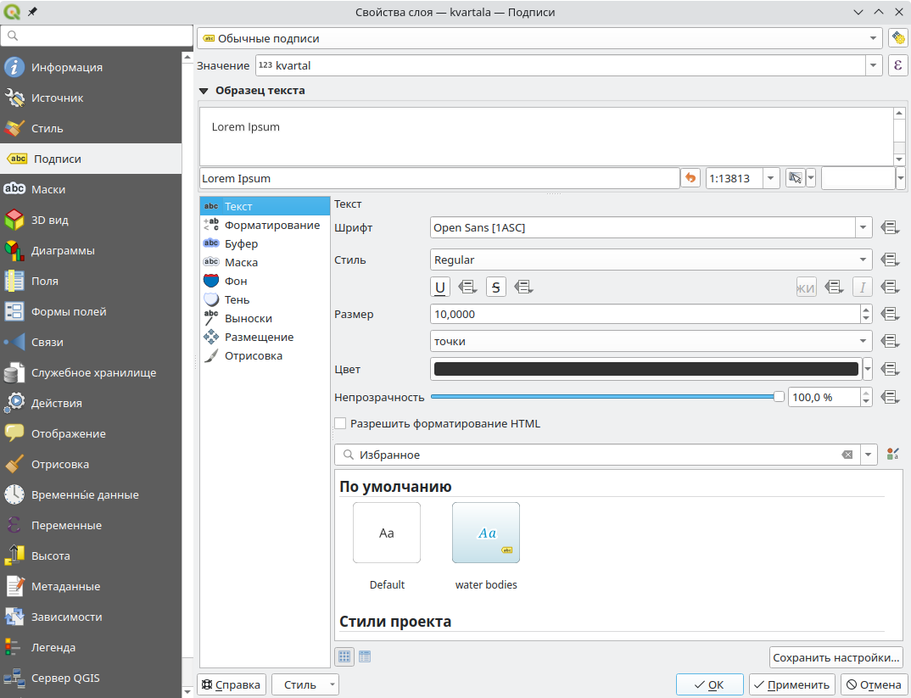Open data-defined override for bold
The height and width of the screenshot is (698, 911).
click(834, 287)
